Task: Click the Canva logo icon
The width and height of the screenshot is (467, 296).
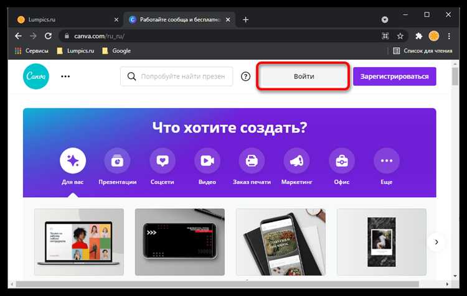Action: 37,76
